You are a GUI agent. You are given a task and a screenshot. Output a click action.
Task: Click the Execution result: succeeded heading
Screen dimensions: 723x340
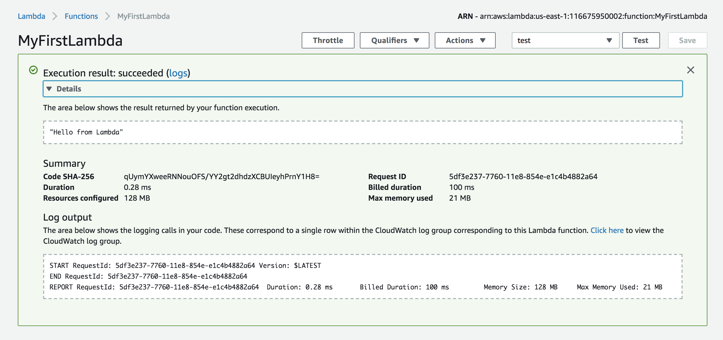[116, 73]
